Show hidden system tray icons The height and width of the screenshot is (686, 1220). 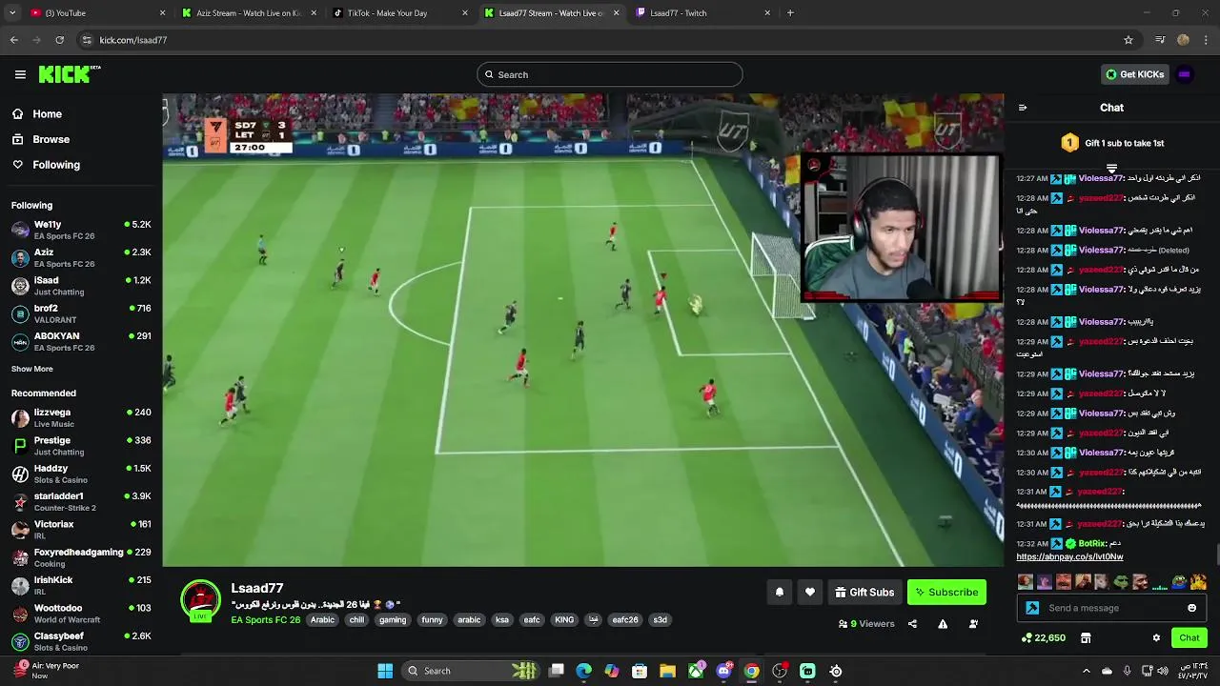point(1086,671)
